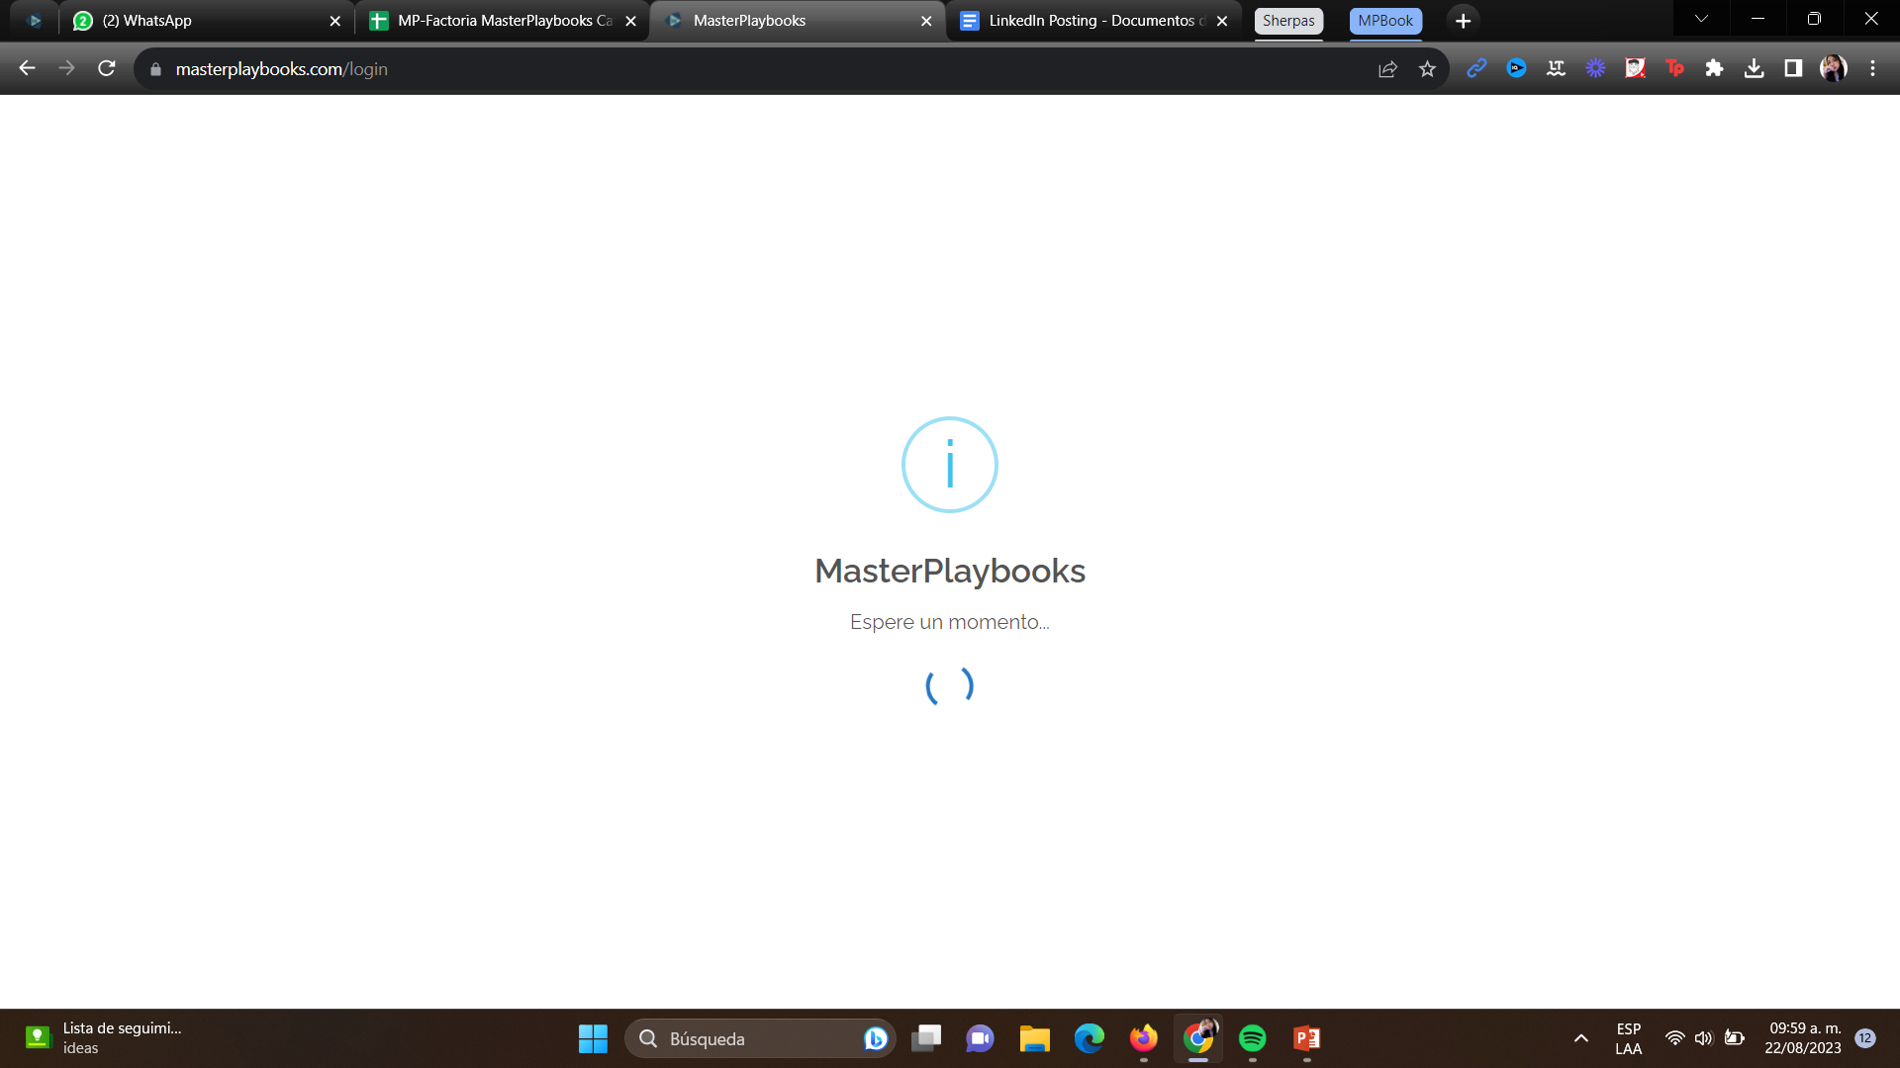Switch to Chrome in the taskbar
This screenshot has width=1900, height=1068.
point(1197,1038)
